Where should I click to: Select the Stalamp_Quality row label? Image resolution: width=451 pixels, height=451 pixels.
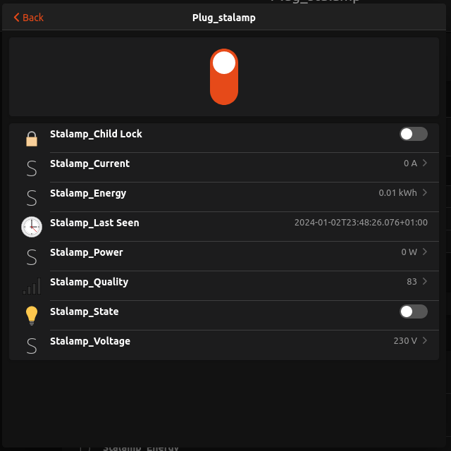point(89,282)
